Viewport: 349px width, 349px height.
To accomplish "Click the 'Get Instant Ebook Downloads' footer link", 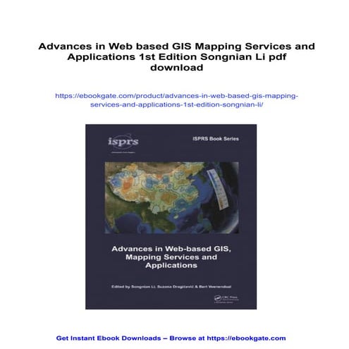I will point(171,338).
